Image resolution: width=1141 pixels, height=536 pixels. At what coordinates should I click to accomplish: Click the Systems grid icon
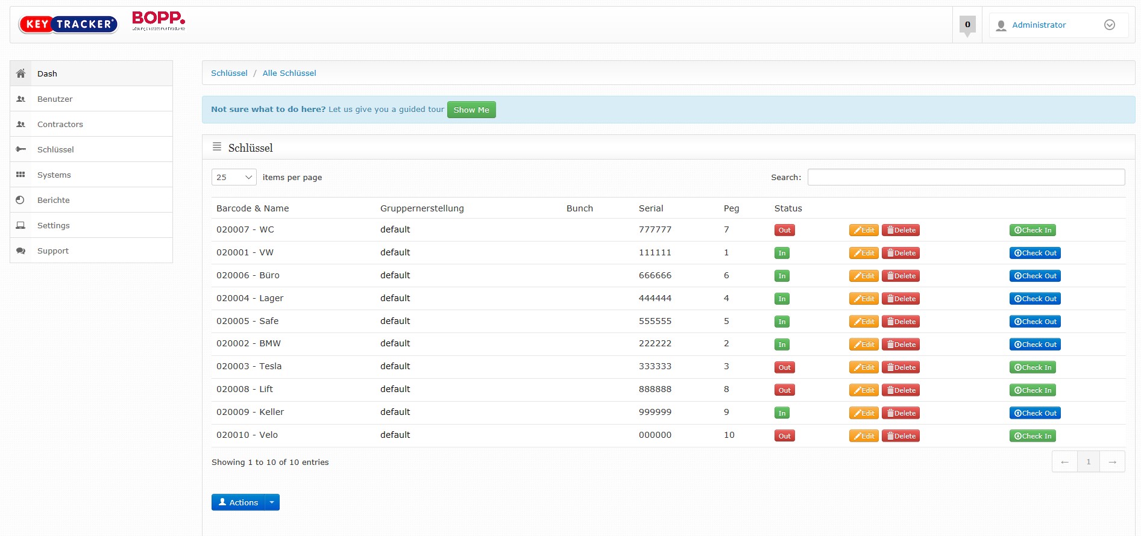point(20,175)
